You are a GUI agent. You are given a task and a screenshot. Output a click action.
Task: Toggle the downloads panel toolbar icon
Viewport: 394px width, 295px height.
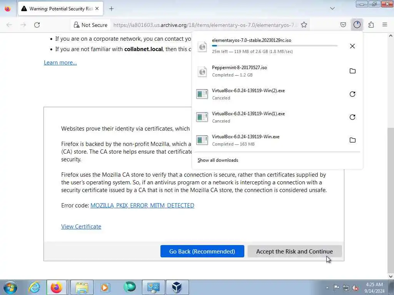click(x=357, y=25)
